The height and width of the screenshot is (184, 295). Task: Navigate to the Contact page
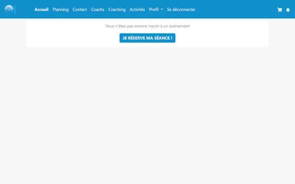coord(80,10)
